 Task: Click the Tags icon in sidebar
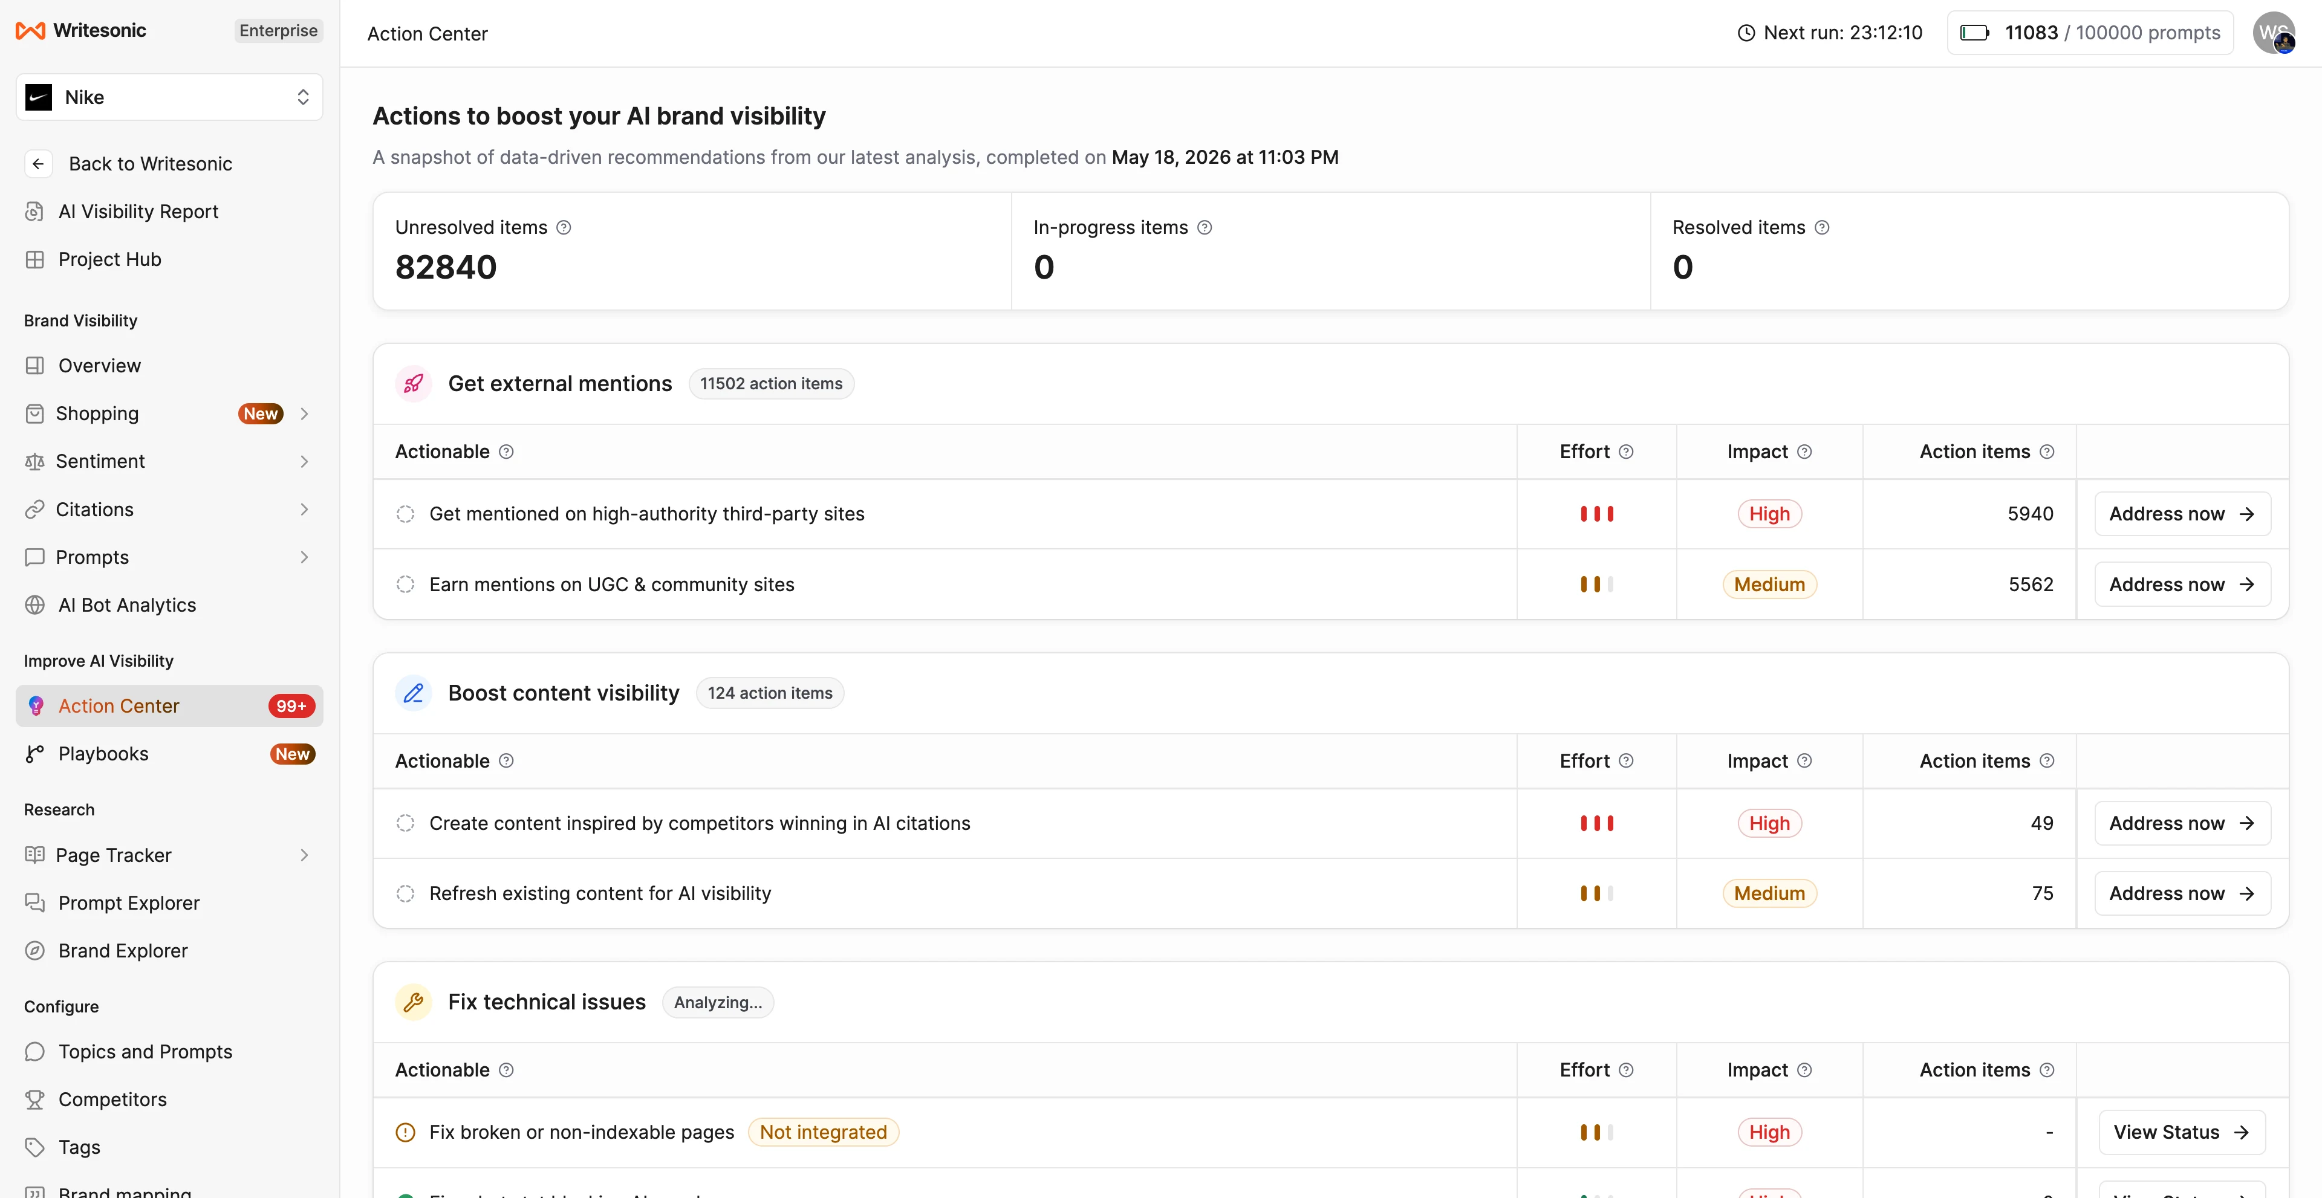coord(34,1148)
